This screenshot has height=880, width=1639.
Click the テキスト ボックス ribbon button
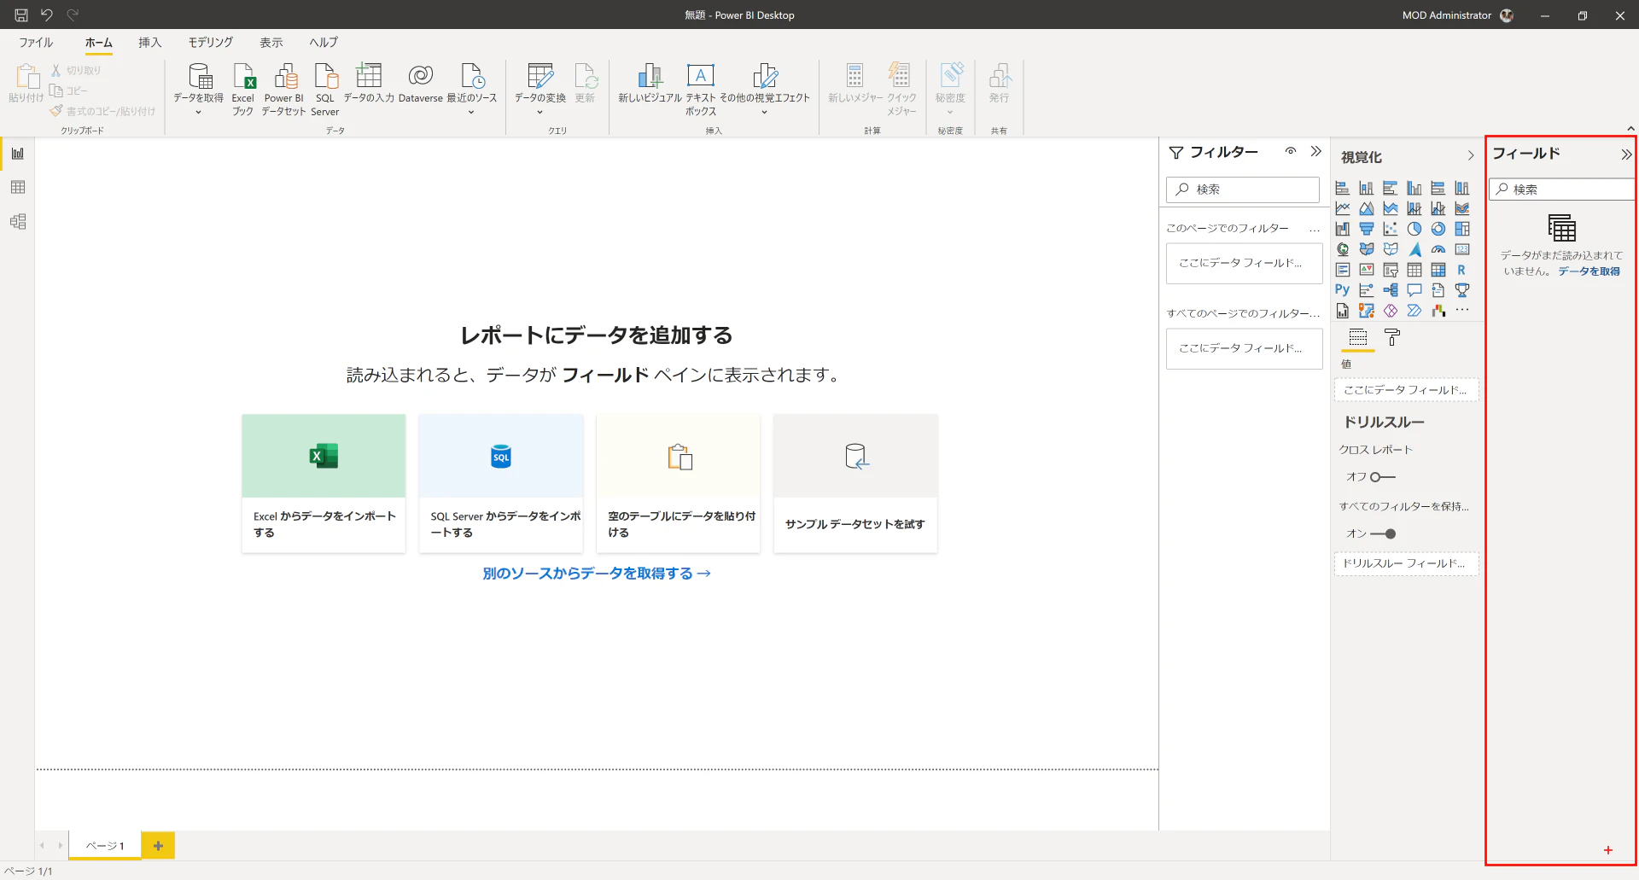coord(700,90)
